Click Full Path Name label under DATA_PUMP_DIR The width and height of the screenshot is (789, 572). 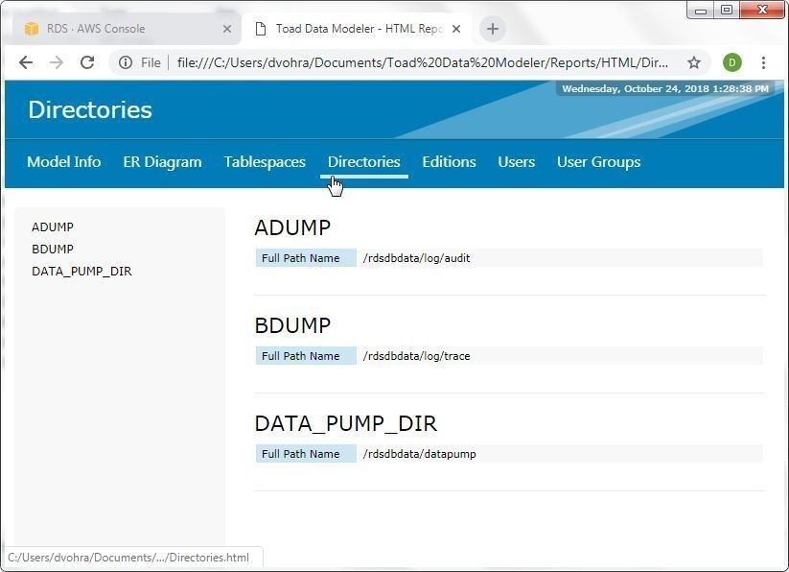[306, 454]
